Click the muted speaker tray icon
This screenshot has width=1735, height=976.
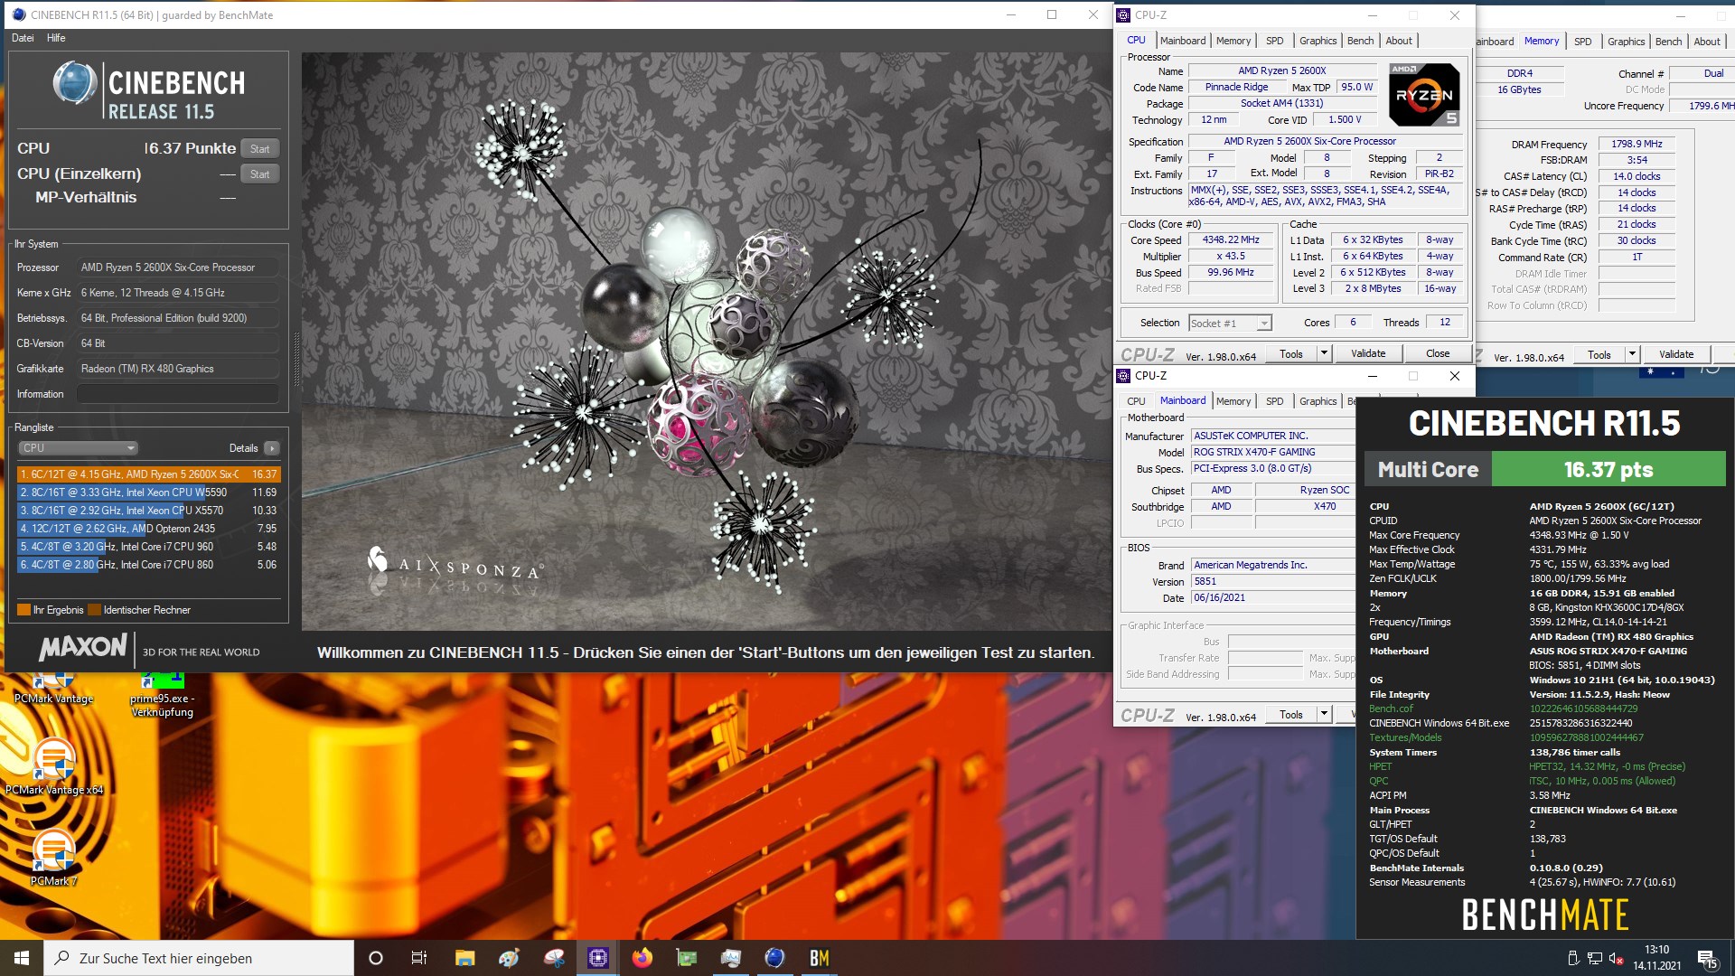(1616, 958)
